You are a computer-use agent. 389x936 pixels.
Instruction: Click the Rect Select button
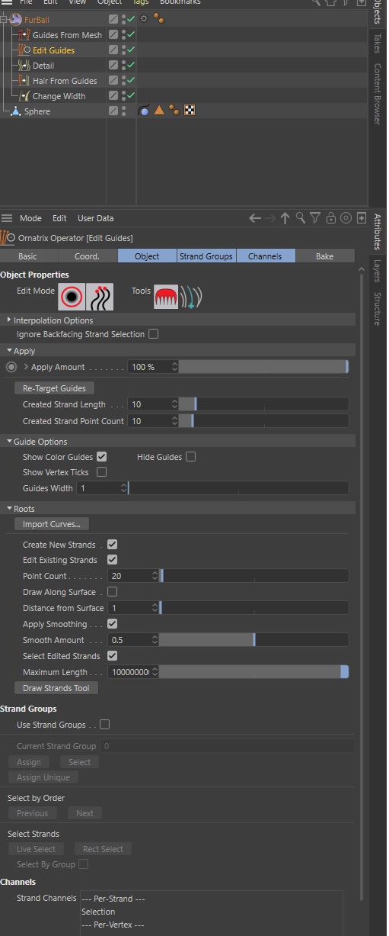(x=103, y=849)
